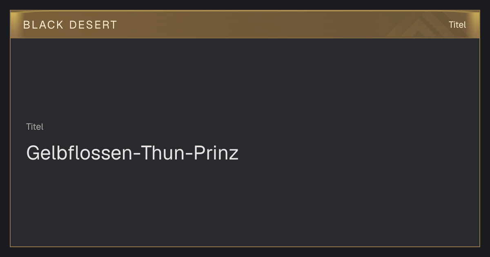Click the Gelbflossen-Thun-Prinz heading
The image size is (490, 257).
coord(132,153)
